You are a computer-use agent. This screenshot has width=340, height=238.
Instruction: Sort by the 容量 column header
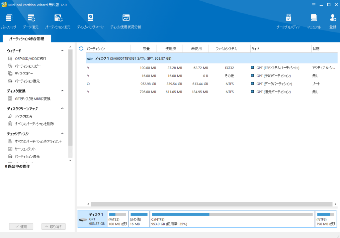(x=144, y=49)
